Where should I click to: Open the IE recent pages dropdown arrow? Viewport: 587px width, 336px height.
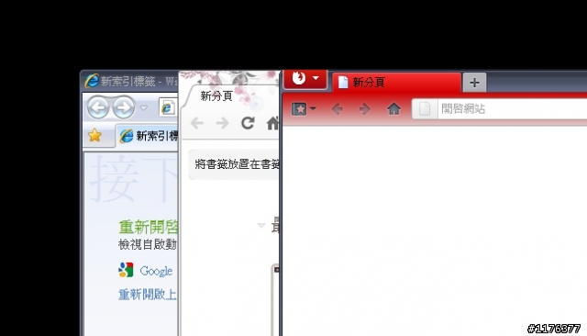click(143, 108)
